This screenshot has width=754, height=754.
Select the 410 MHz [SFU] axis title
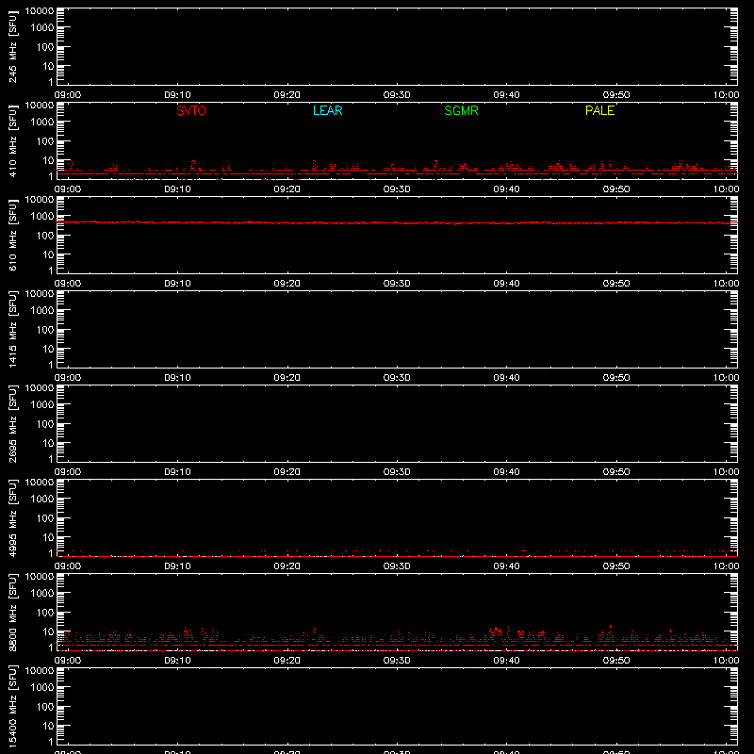tap(12, 140)
